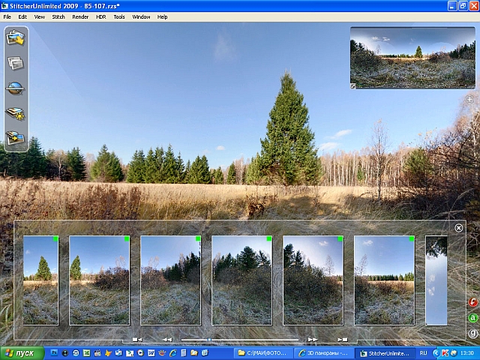Click the green 'a' circular icon

point(473,318)
